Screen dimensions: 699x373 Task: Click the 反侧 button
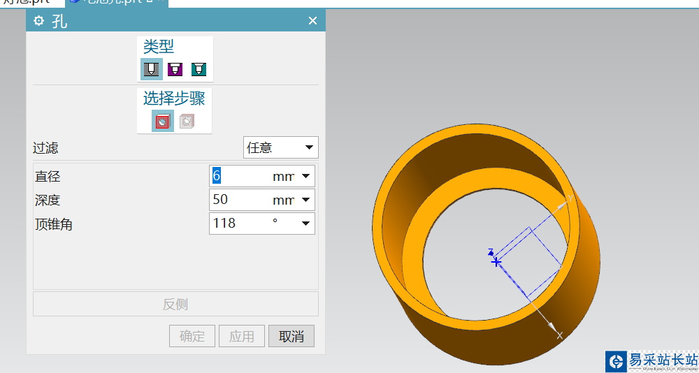[175, 304]
